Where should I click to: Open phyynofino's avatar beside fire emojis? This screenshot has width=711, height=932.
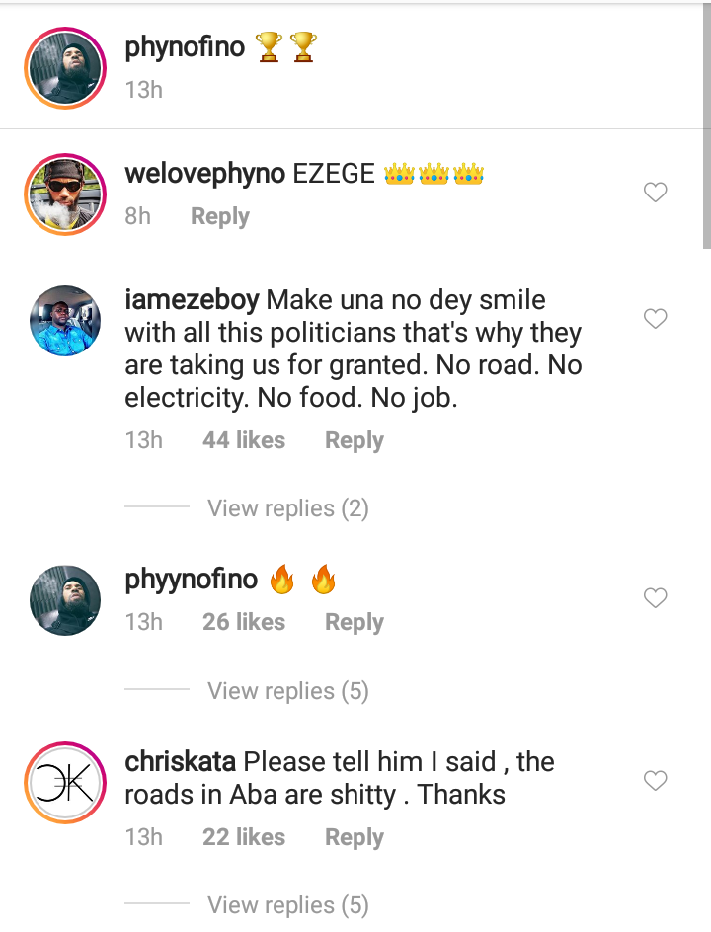(x=64, y=599)
